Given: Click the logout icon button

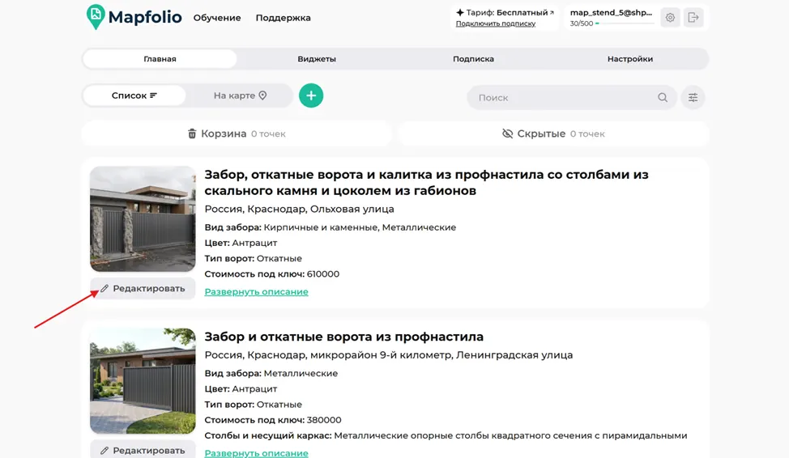Looking at the screenshot, I should pyautogui.click(x=693, y=18).
